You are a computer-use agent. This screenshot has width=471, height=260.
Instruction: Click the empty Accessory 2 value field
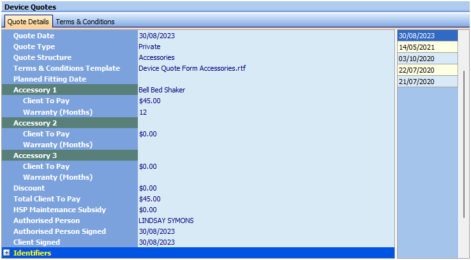coord(266,123)
